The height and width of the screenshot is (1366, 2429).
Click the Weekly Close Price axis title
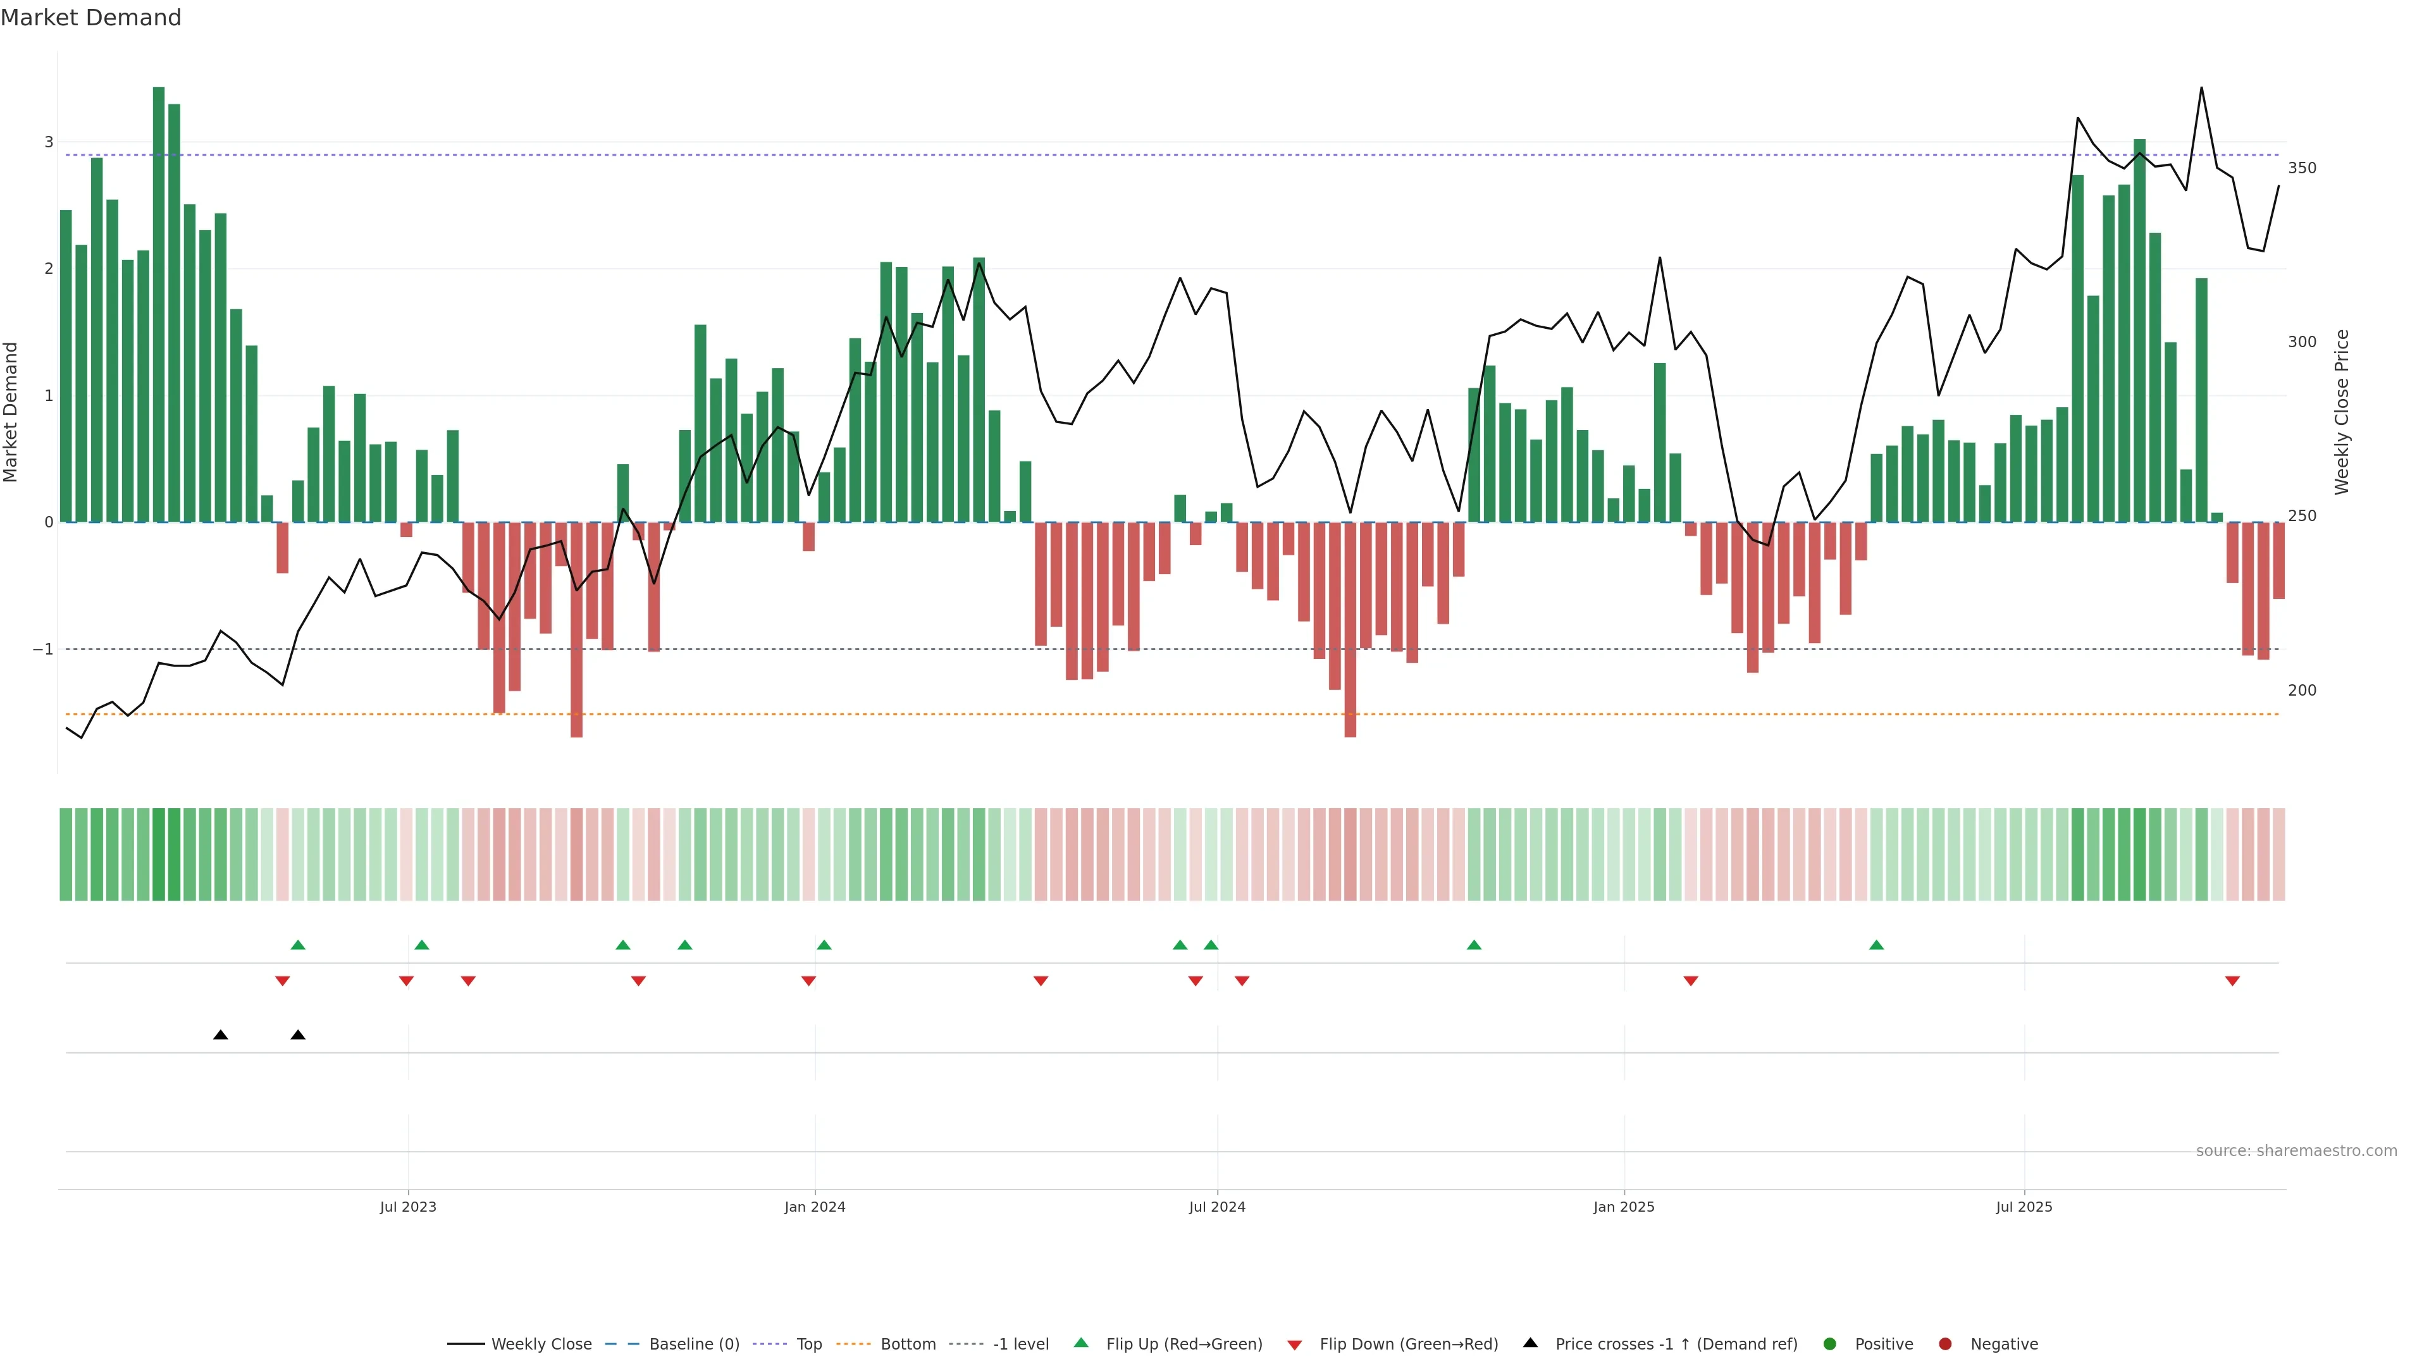(x=2342, y=412)
